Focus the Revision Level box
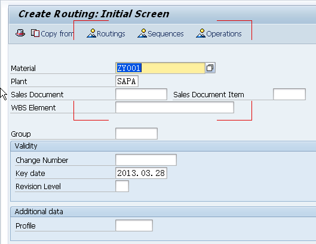This screenshot has height=244, width=316. click(122, 186)
